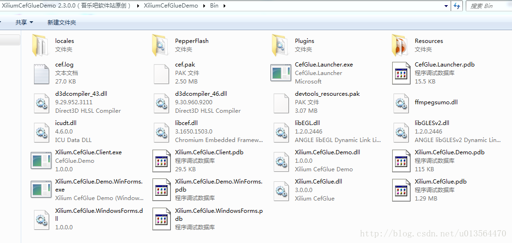Select the Xilium.CefGlue.Client.exe application icon
This screenshot has width=512, height=243.
pos(41,160)
